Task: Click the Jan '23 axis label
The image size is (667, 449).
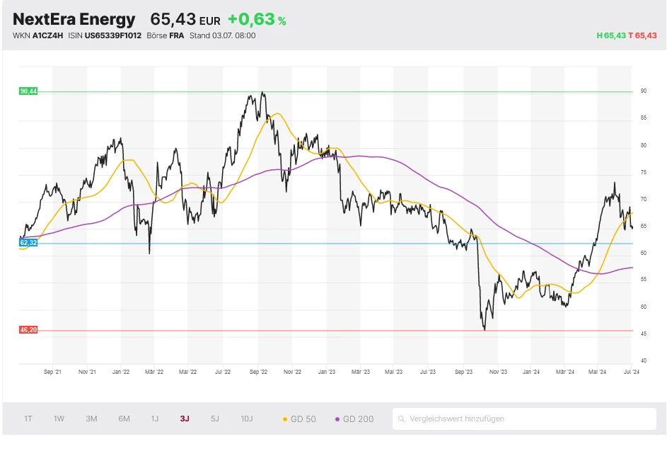Action: point(326,370)
